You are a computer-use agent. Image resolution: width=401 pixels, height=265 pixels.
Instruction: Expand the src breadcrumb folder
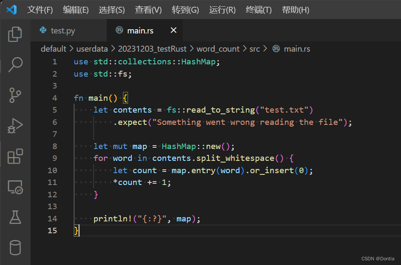click(254, 49)
